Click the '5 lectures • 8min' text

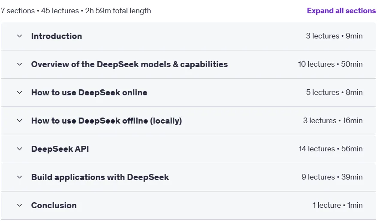(x=334, y=92)
